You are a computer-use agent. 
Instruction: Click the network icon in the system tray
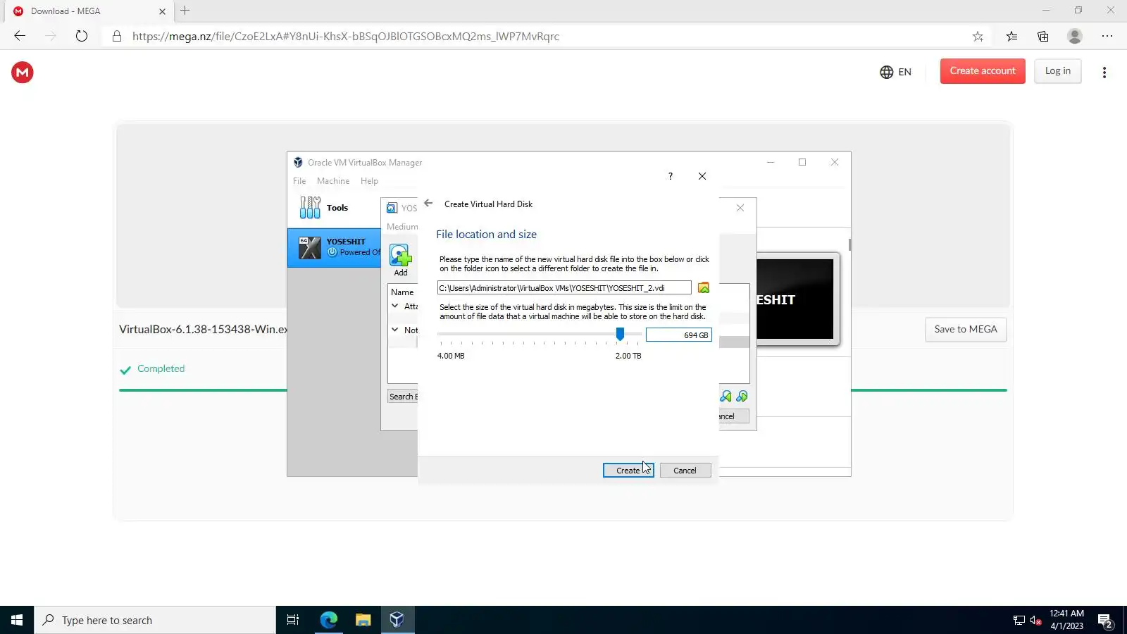[1019, 621]
